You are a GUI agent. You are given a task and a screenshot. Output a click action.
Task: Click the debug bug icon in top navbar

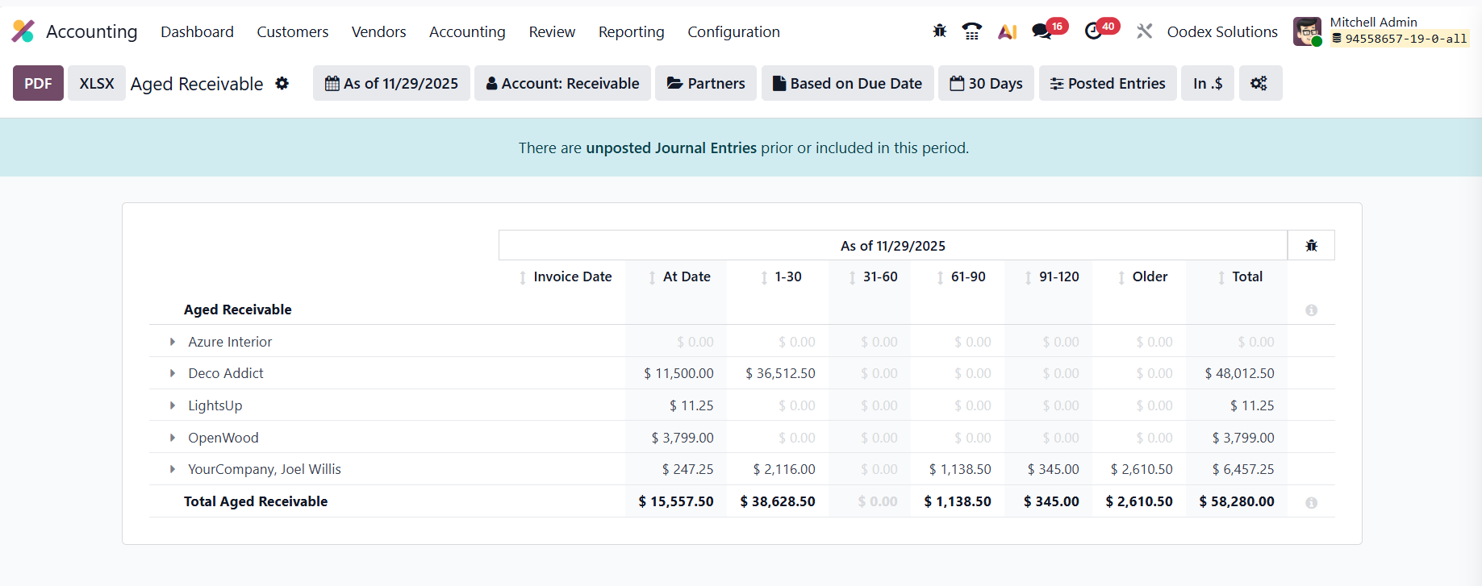939,31
